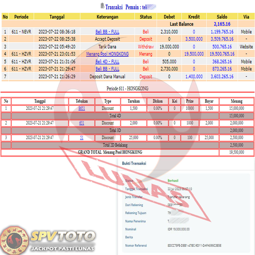The width and height of the screenshot is (255, 255).
Task: Open the Beli BB - FULL link in row 6
Action: (107, 69)
